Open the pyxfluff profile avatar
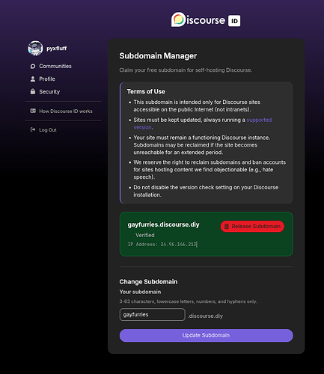This screenshot has width=324, height=374. [x=35, y=49]
